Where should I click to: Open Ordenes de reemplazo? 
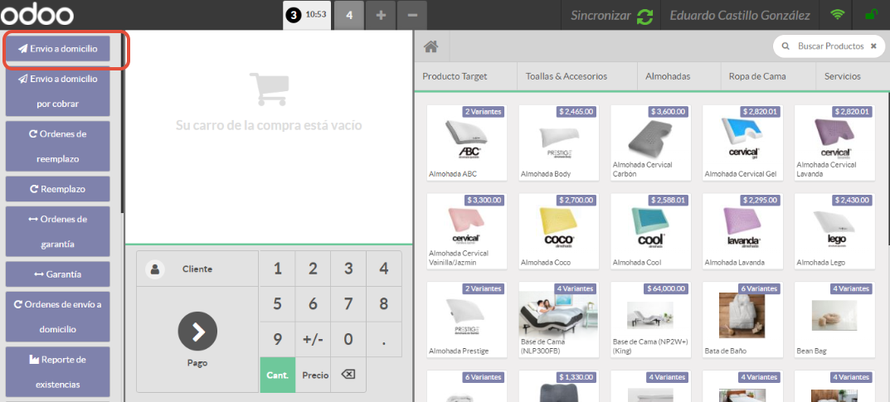coord(58,146)
